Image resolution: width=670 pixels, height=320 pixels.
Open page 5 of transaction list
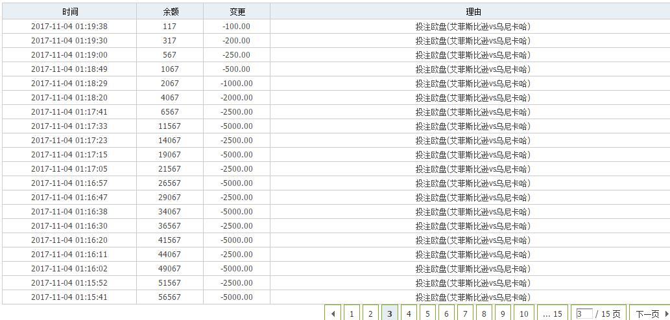pos(427,314)
